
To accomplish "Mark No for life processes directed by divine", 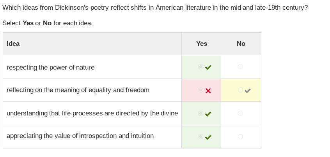I will [240, 113].
